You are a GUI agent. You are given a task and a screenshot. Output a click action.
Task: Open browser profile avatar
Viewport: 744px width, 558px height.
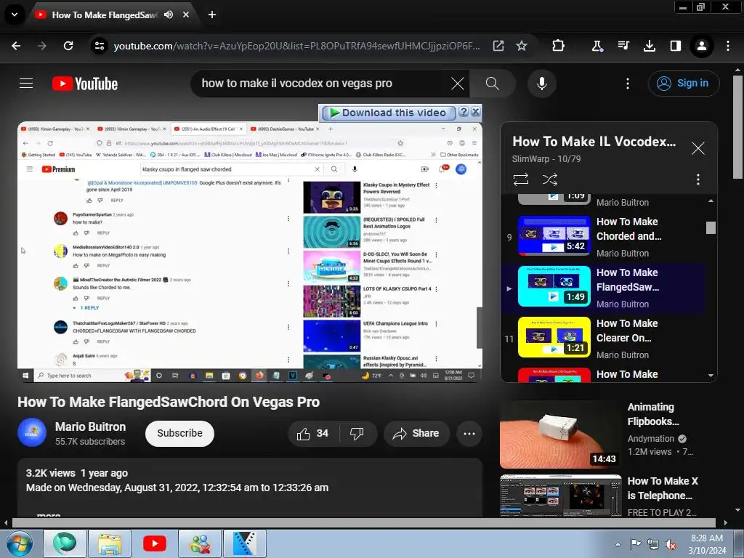pyautogui.click(x=702, y=46)
